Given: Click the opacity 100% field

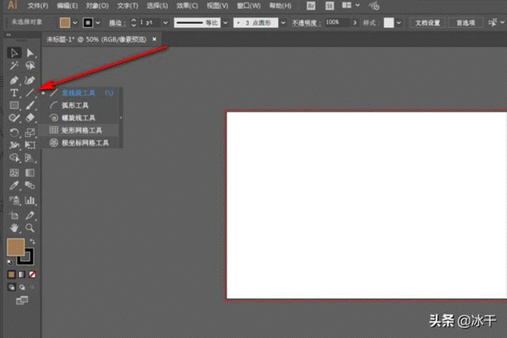Looking at the screenshot, I should tap(338, 22).
